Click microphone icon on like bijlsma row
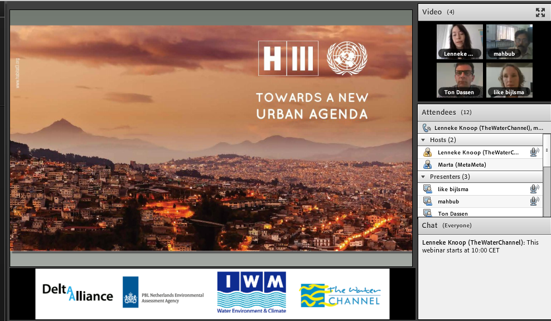The width and height of the screenshot is (551, 321). tap(534, 189)
